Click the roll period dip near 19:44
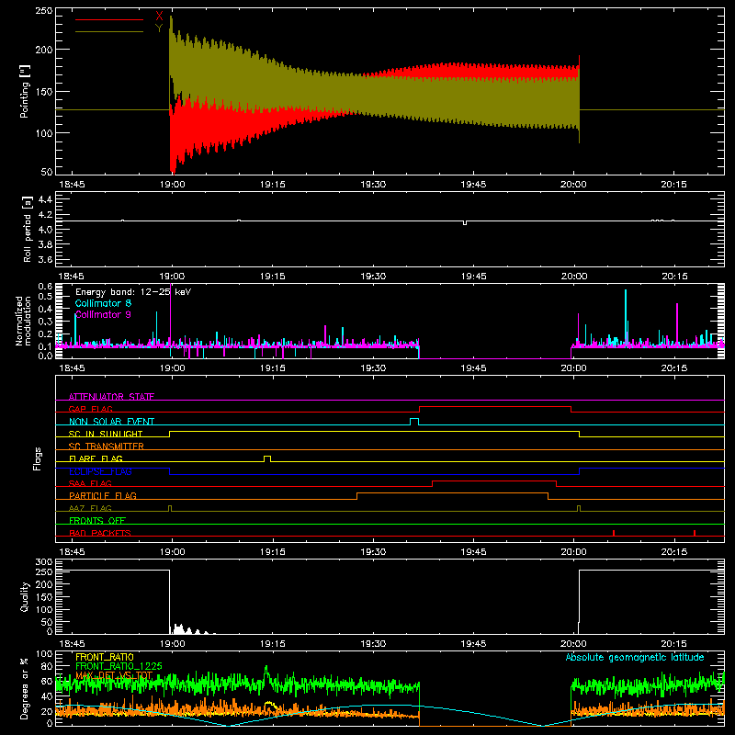The height and width of the screenshot is (735, 735). pyautogui.click(x=465, y=222)
